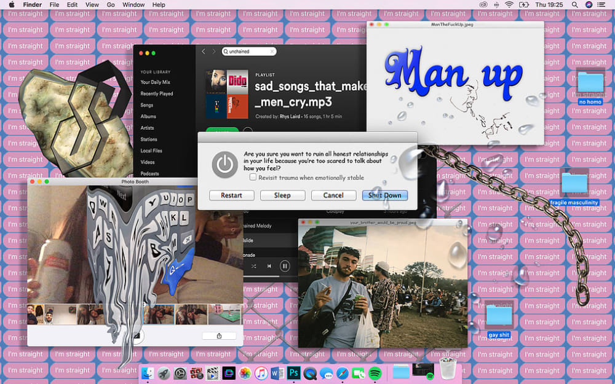Select blue-highlighted Photo Booth thumbnail

click(x=159, y=314)
